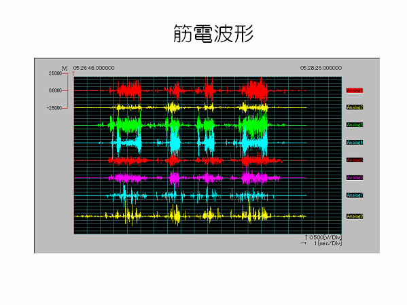Click the cyan Analog4 channel label
Screen dimensions: 407x305
click(x=355, y=143)
